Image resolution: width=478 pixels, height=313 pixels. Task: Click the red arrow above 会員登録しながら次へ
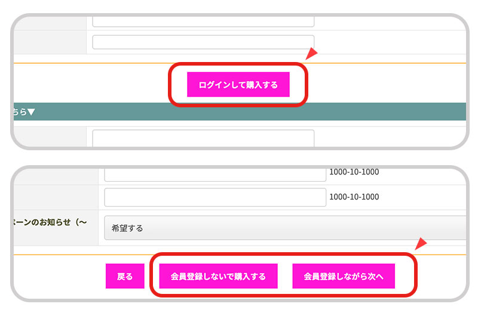tap(421, 243)
